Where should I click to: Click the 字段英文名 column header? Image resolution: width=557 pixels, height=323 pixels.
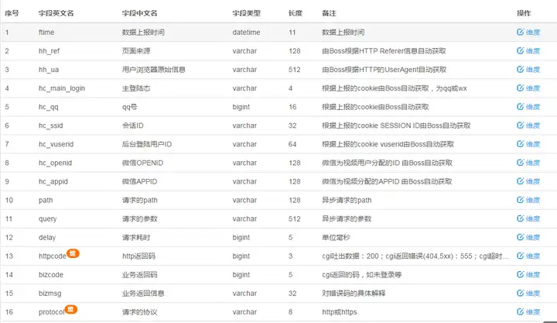tap(56, 13)
